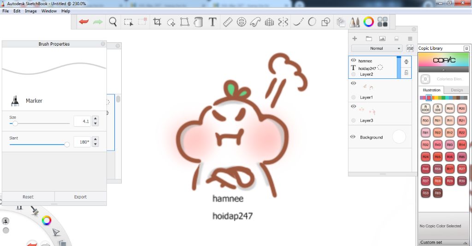The width and height of the screenshot is (472, 246).
Task: Click the Colorless Blender button
Action: [425, 79]
